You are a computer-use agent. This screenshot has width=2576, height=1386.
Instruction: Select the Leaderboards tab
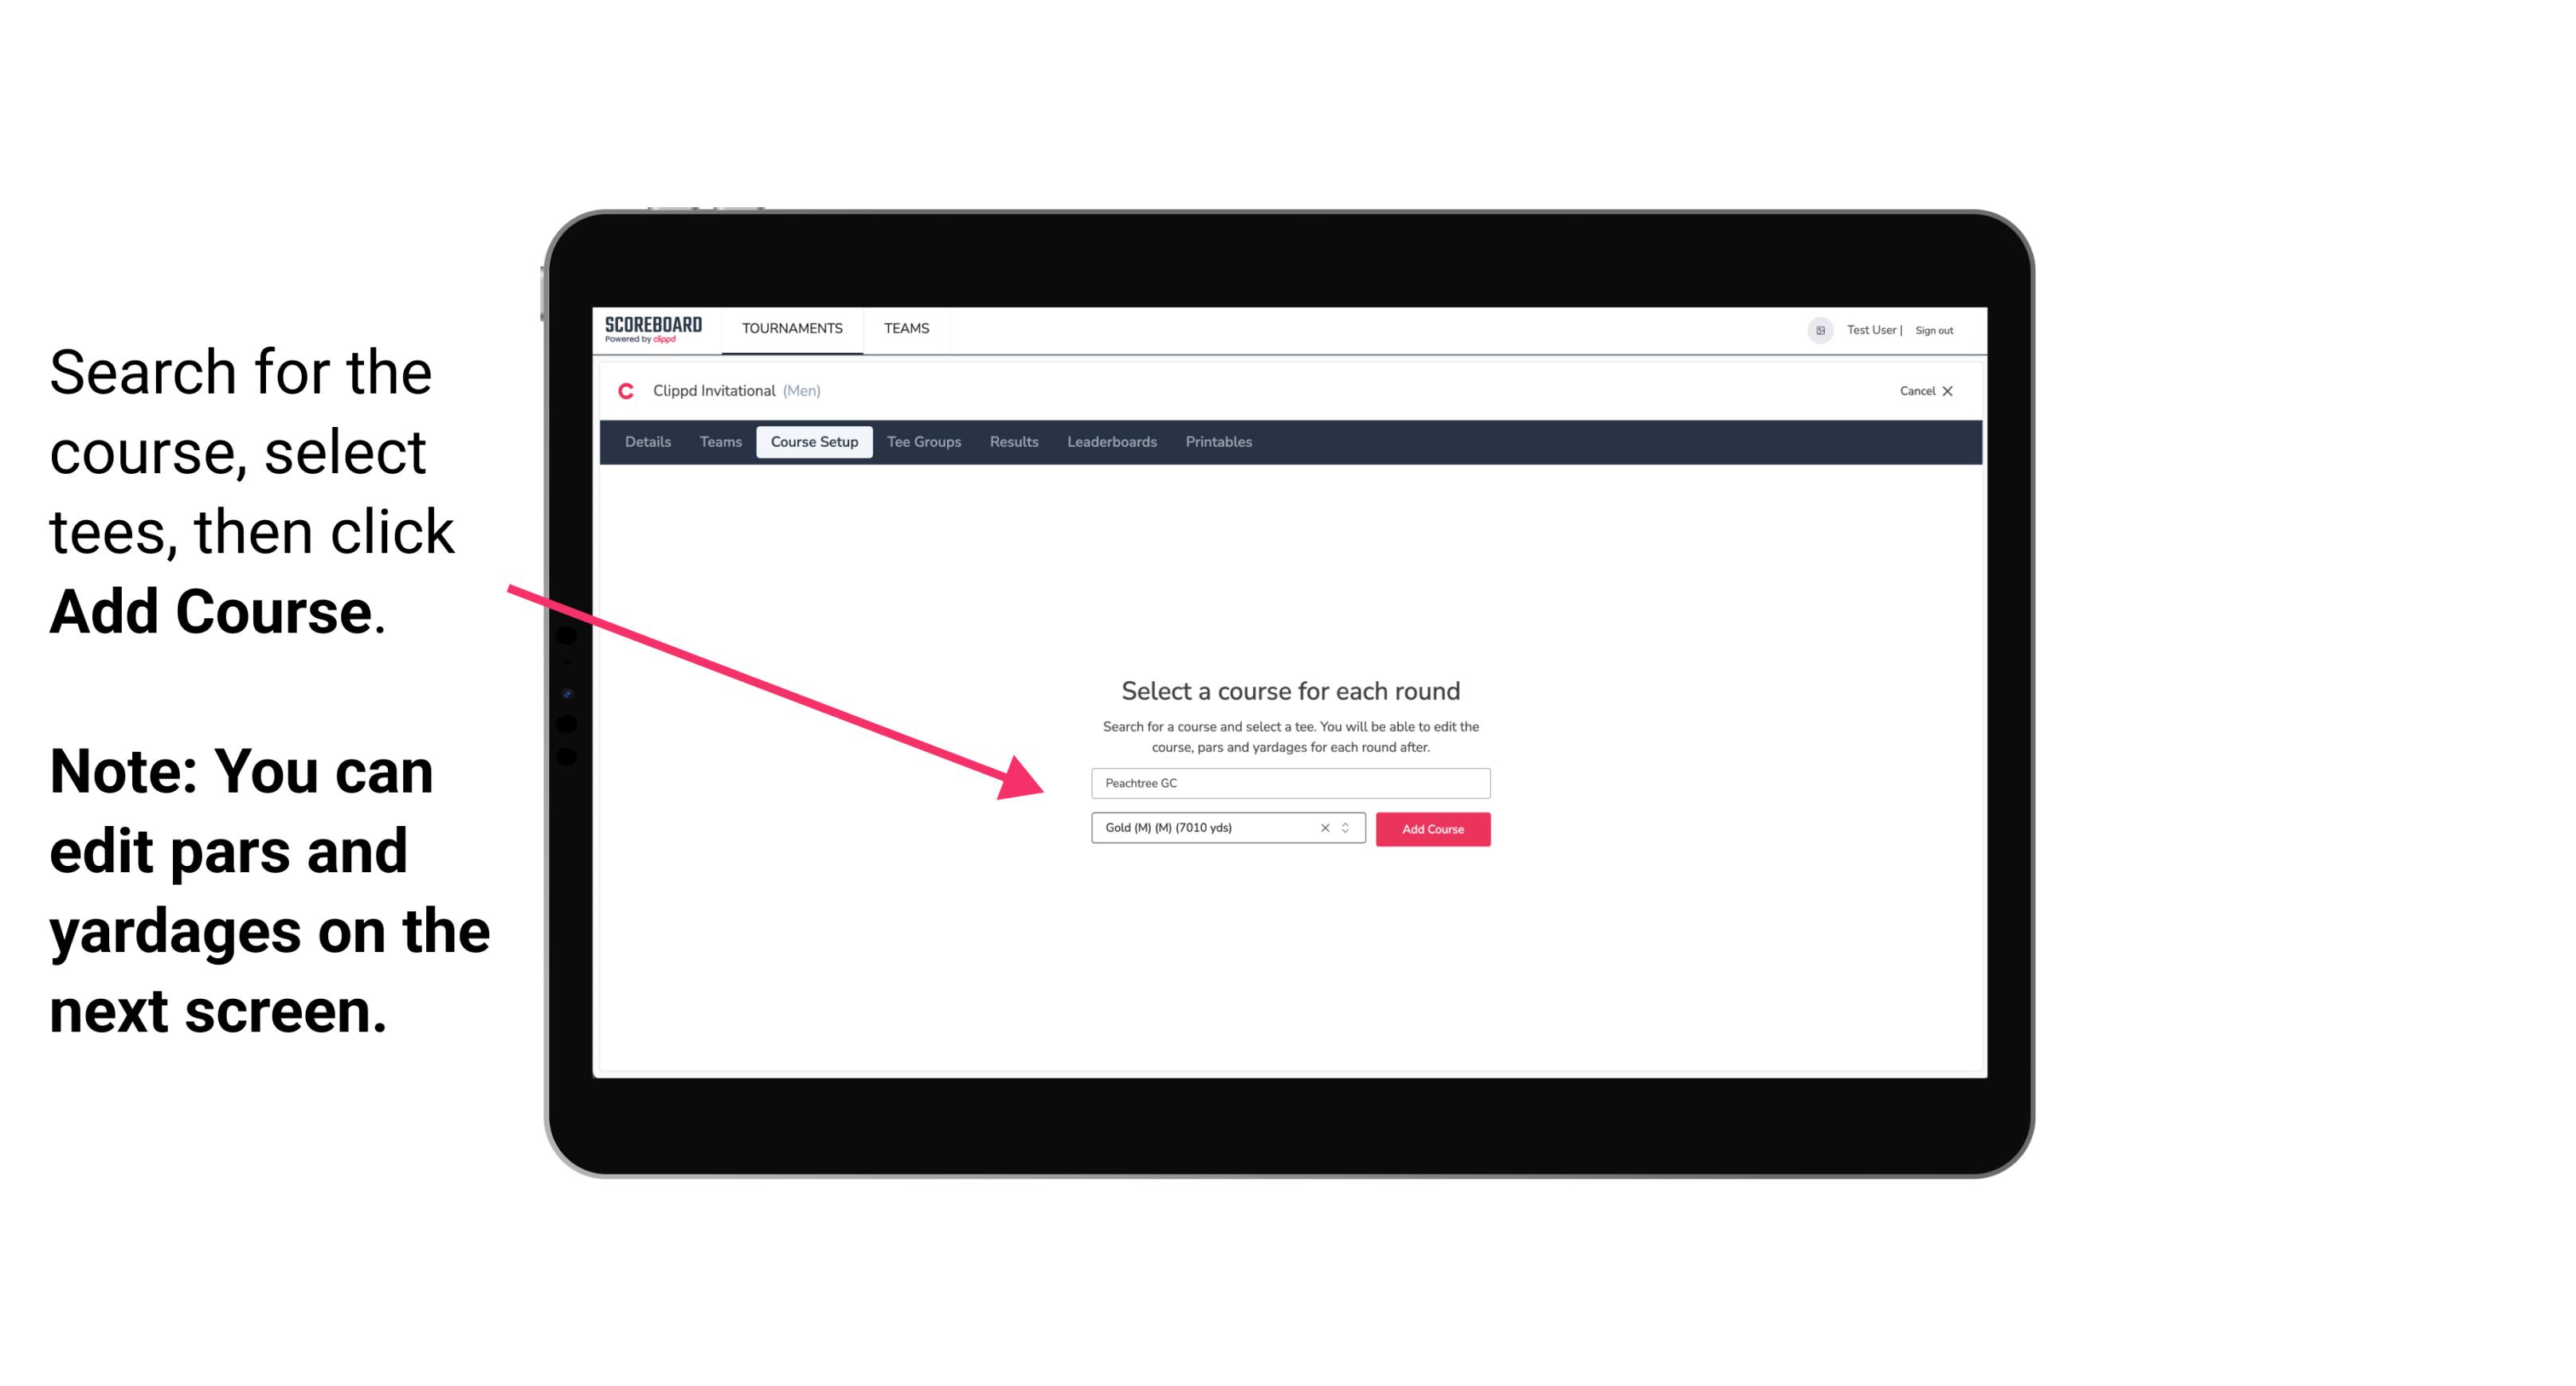pyautogui.click(x=1109, y=442)
